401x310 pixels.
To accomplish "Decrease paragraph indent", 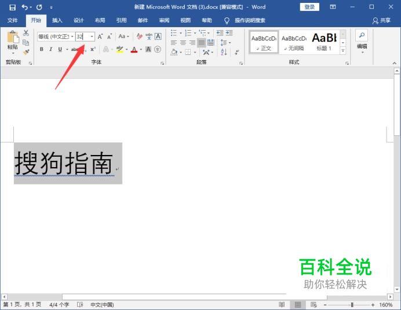I will [220, 33].
